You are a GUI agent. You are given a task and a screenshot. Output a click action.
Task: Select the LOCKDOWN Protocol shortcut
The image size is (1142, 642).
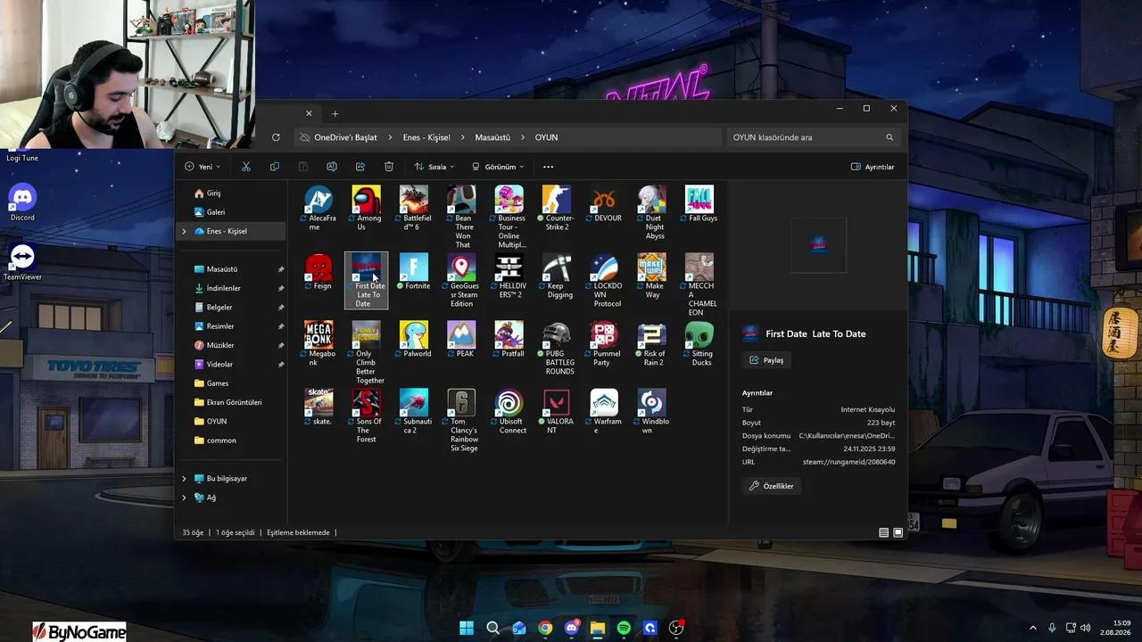[x=605, y=281]
